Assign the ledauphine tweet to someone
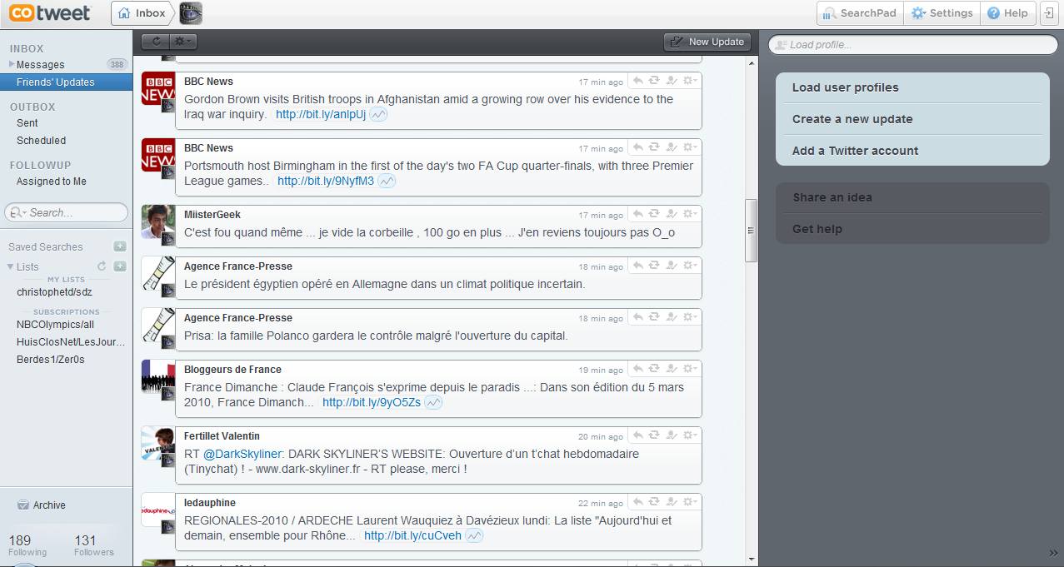 click(672, 502)
